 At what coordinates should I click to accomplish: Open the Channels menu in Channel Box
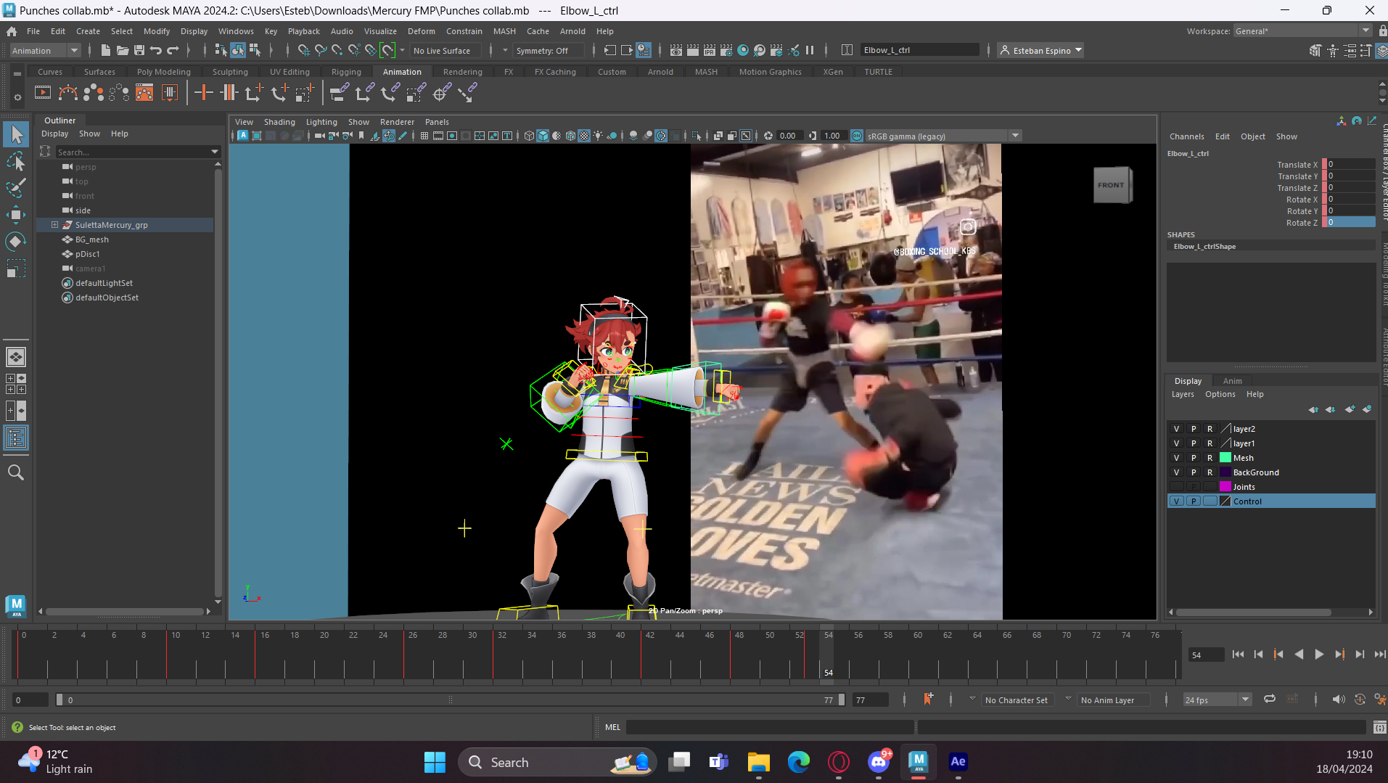pyautogui.click(x=1186, y=136)
